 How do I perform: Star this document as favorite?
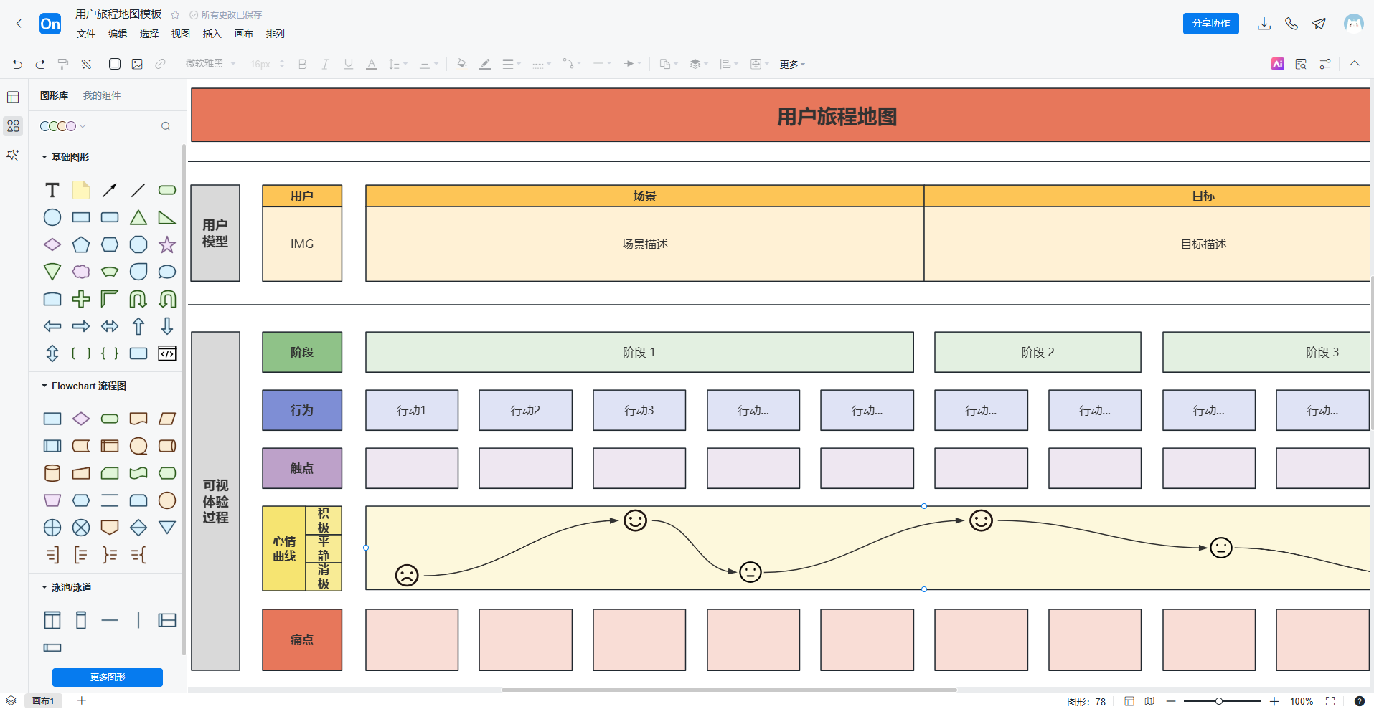coord(175,15)
